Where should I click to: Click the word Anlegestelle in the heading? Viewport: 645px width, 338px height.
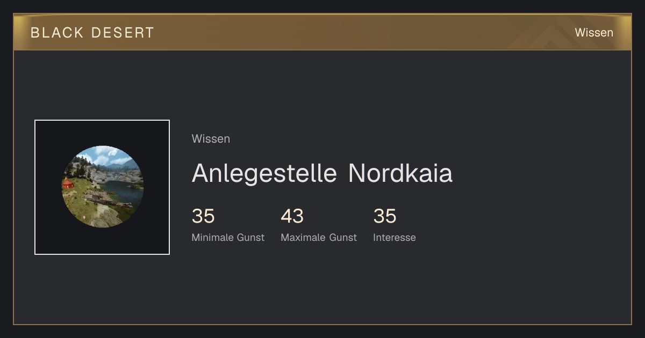[264, 173]
